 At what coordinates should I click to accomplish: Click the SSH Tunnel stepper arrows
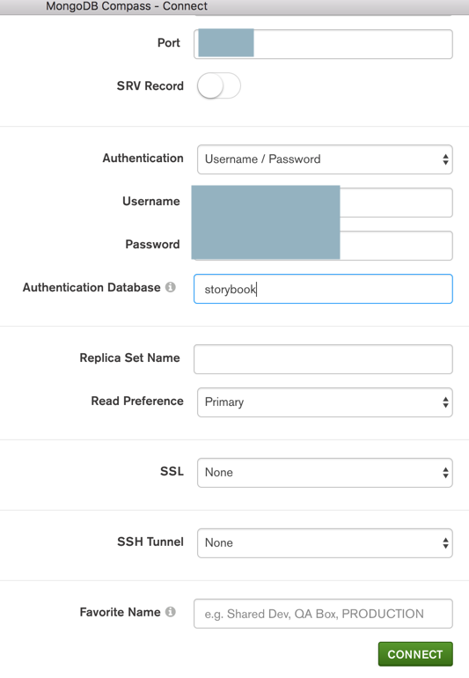445,543
